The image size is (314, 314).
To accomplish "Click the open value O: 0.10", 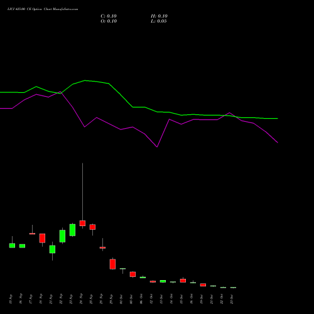I will pyautogui.click(x=109, y=21).
